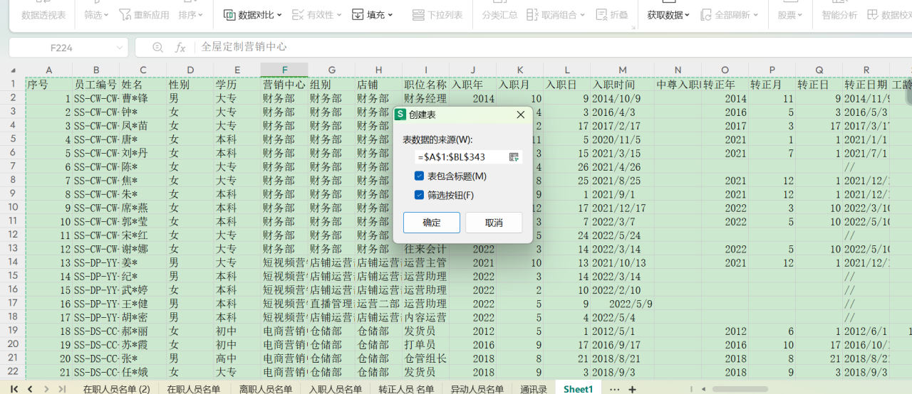
Task: Switch to 在职人员名单 (2) sheet tab
Action: pos(116,389)
